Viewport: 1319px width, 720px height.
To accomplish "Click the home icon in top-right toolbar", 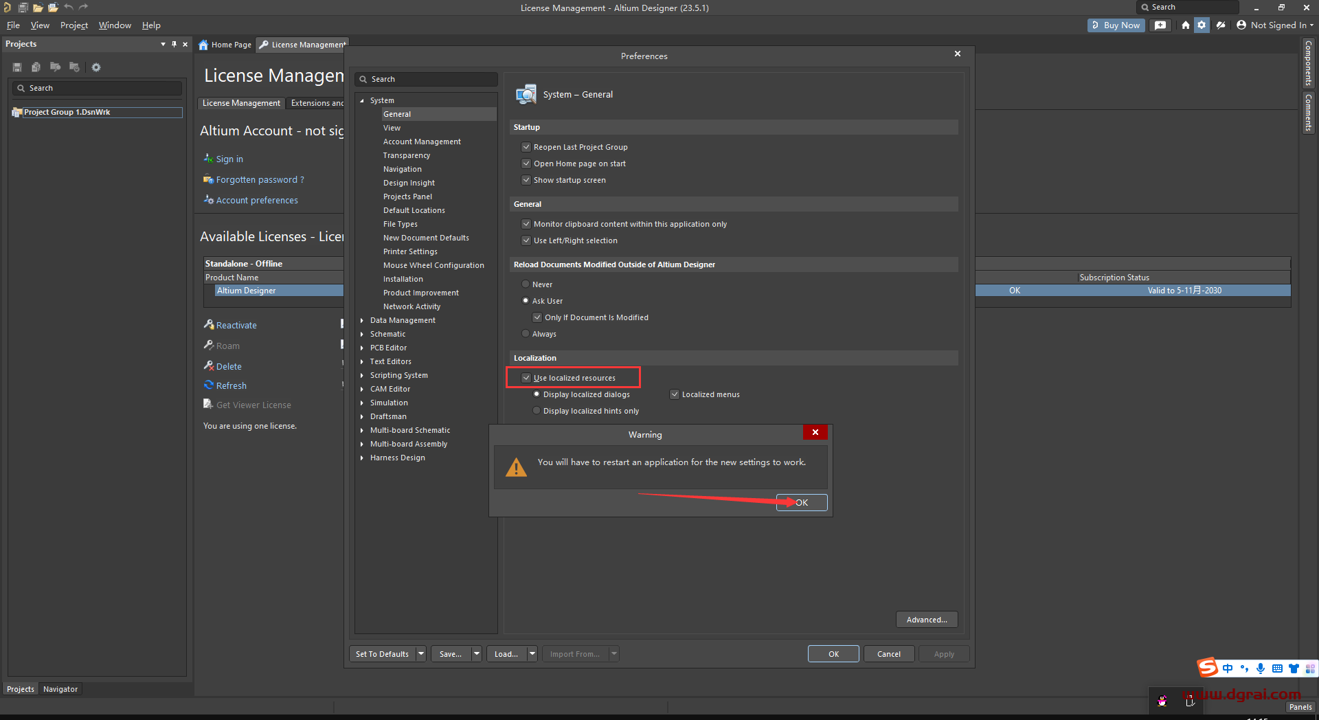I will tap(1186, 25).
